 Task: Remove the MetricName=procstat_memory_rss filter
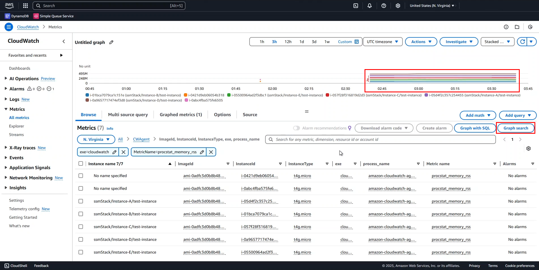[211, 152]
